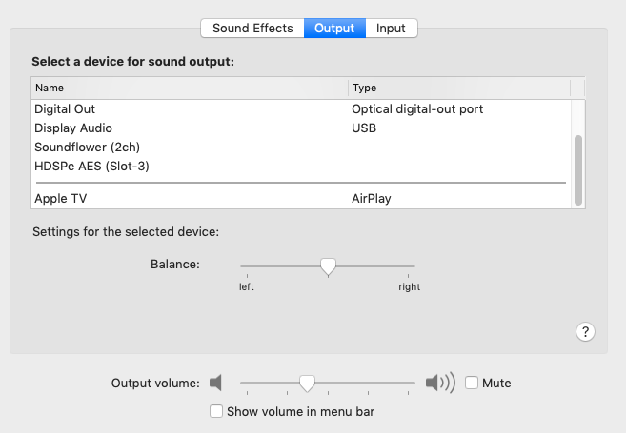Click the right end of Balance slider
626x433 pixels.
click(414, 266)
